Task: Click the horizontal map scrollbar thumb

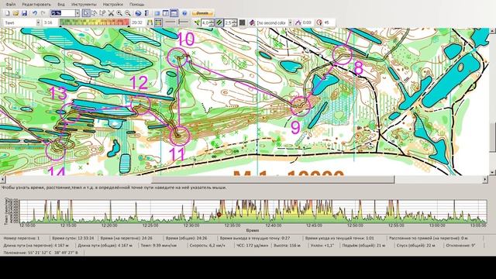Action: point(273,179)
